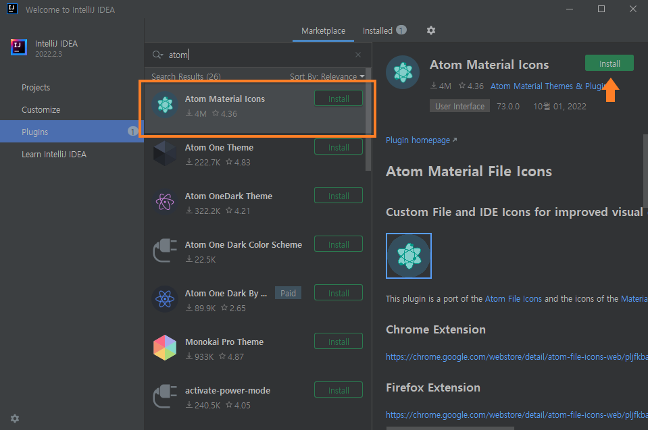Screen dimensions: 648x430
Task: Click the IntelliJ app icon in title bar
Action: coord(12,9)
